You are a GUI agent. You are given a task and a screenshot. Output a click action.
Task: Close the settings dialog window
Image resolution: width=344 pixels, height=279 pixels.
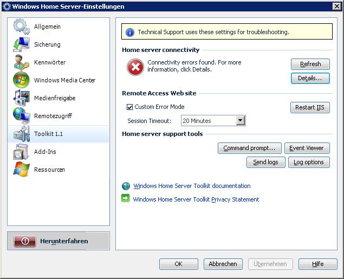(337, 7)
